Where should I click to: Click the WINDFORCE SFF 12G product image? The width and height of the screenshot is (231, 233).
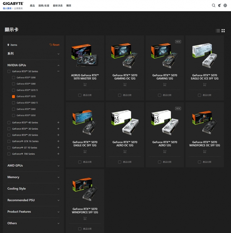[85, 189]
